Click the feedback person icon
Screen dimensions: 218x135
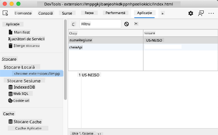point(201,13)
